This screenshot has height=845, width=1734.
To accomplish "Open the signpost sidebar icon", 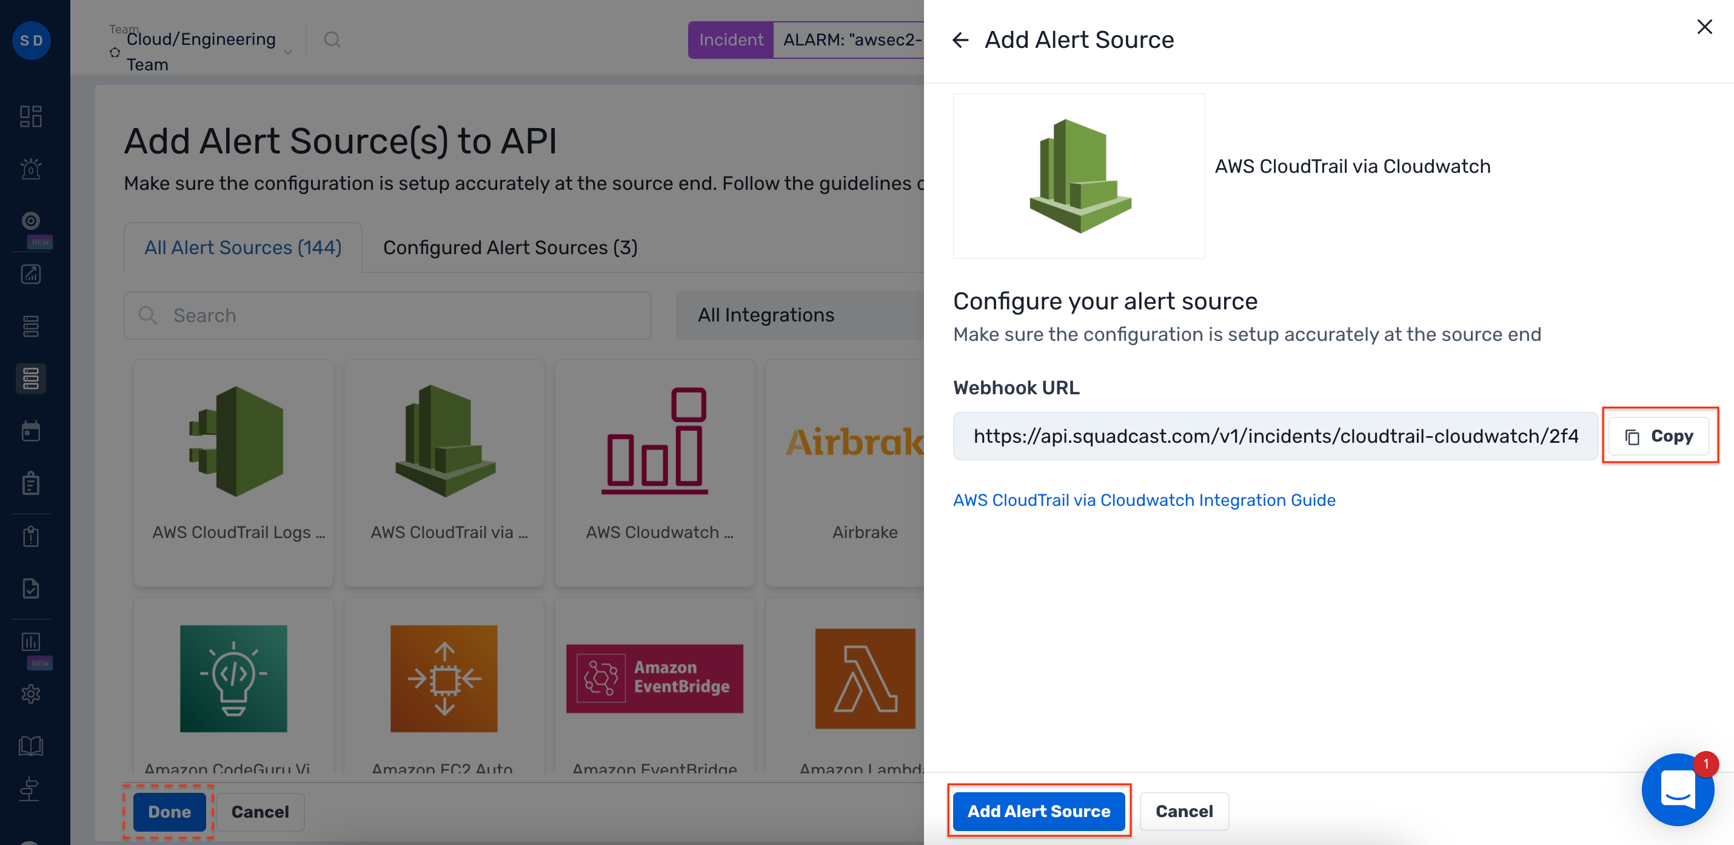I will (31, 789).
